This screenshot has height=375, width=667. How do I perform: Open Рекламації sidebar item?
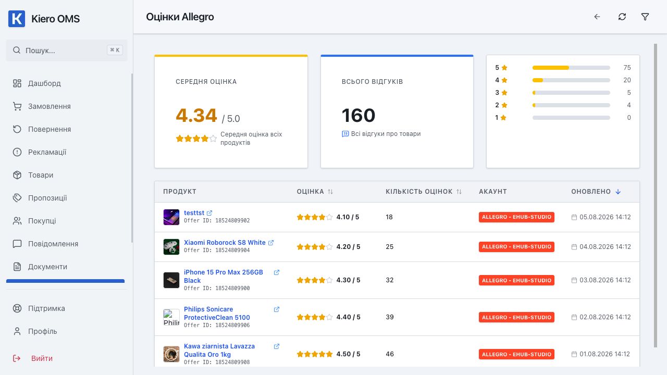[66, 152]
